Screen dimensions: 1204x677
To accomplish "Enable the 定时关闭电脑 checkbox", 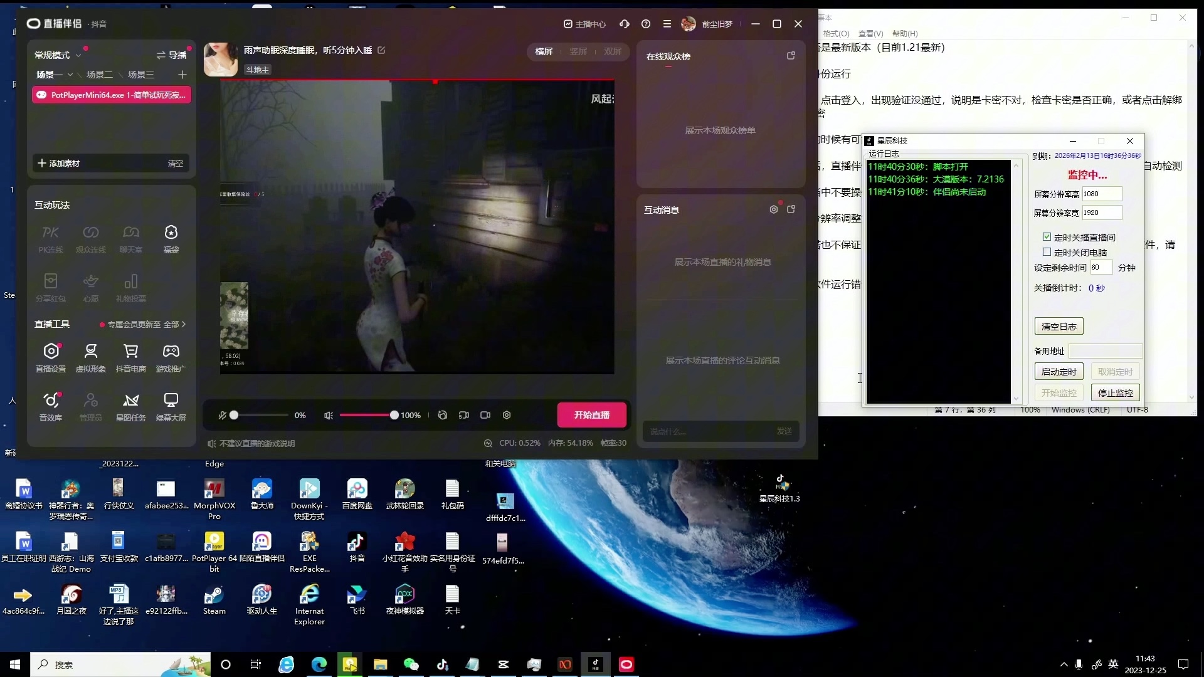I will [1047, 252].
